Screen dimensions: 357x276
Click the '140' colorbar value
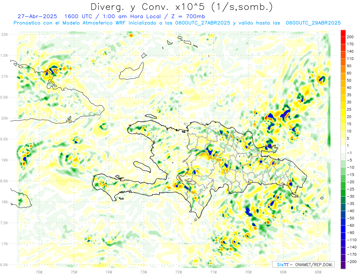coord(350,51)
